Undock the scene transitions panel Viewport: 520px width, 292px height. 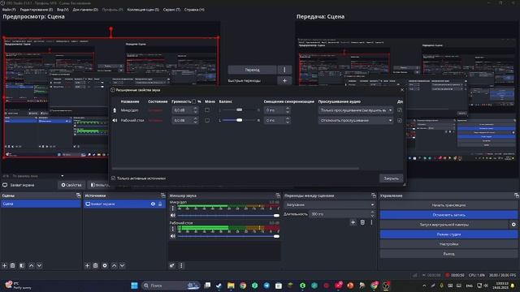tap(374, 195)
